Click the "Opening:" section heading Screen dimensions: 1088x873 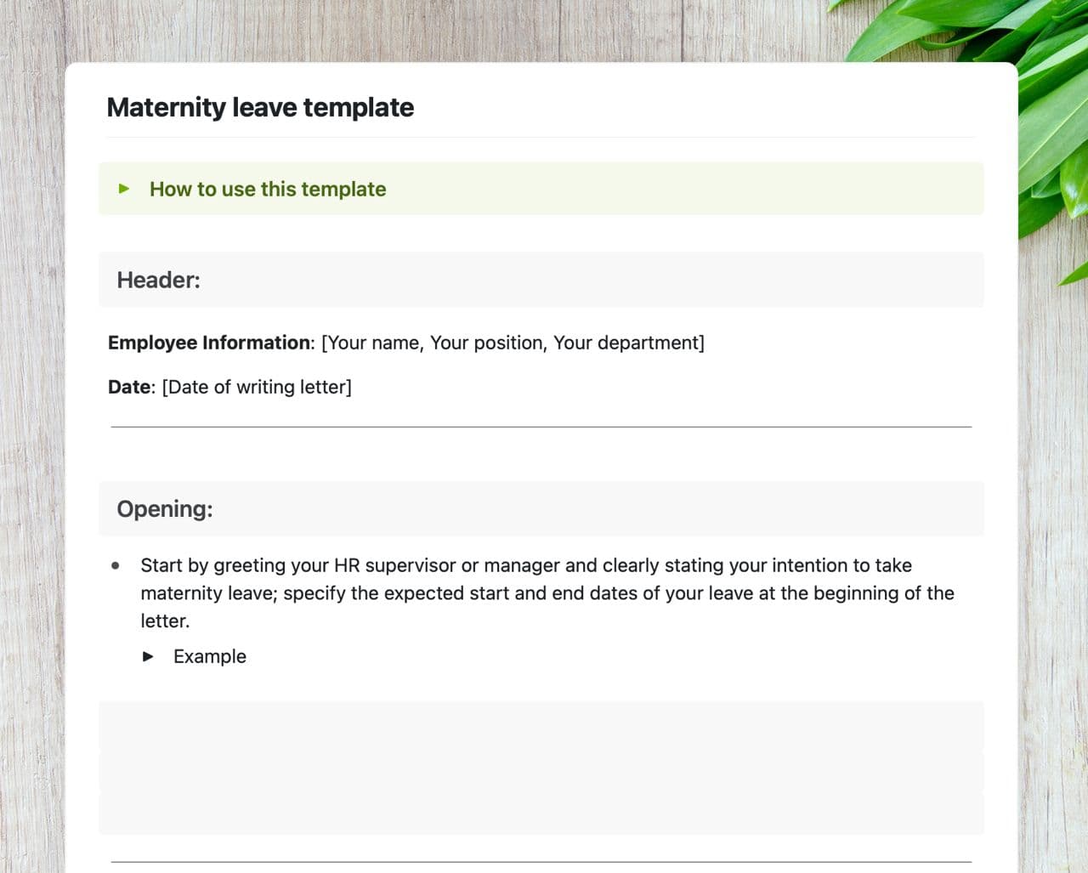(x=164, y=508)
